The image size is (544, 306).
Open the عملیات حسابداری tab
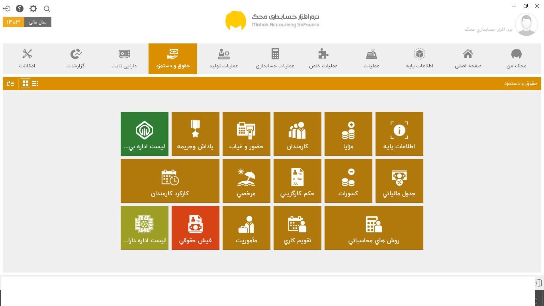[275, 59]
